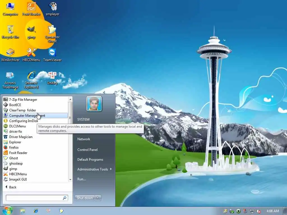Image resolution: width=287 pixels, height=215 pixels.
Task: Click the network tray icon
Action: (252, 211)
